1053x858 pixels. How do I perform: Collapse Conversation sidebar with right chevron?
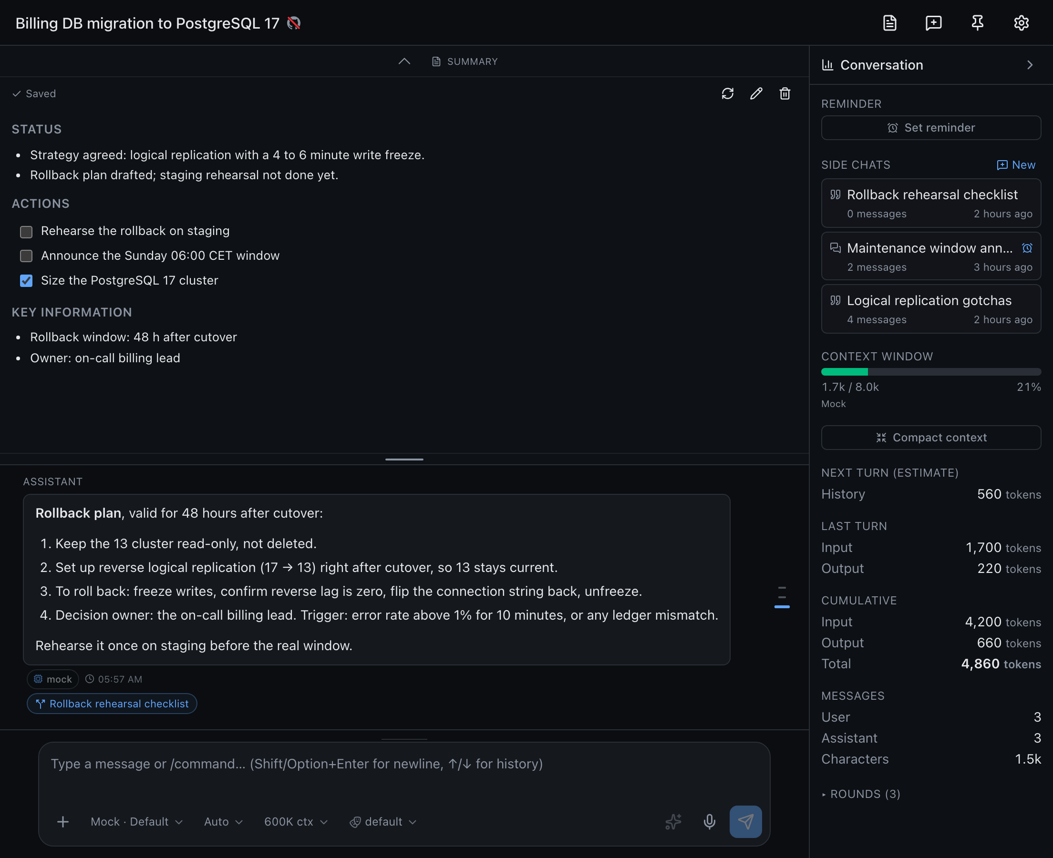point(1030,65)
